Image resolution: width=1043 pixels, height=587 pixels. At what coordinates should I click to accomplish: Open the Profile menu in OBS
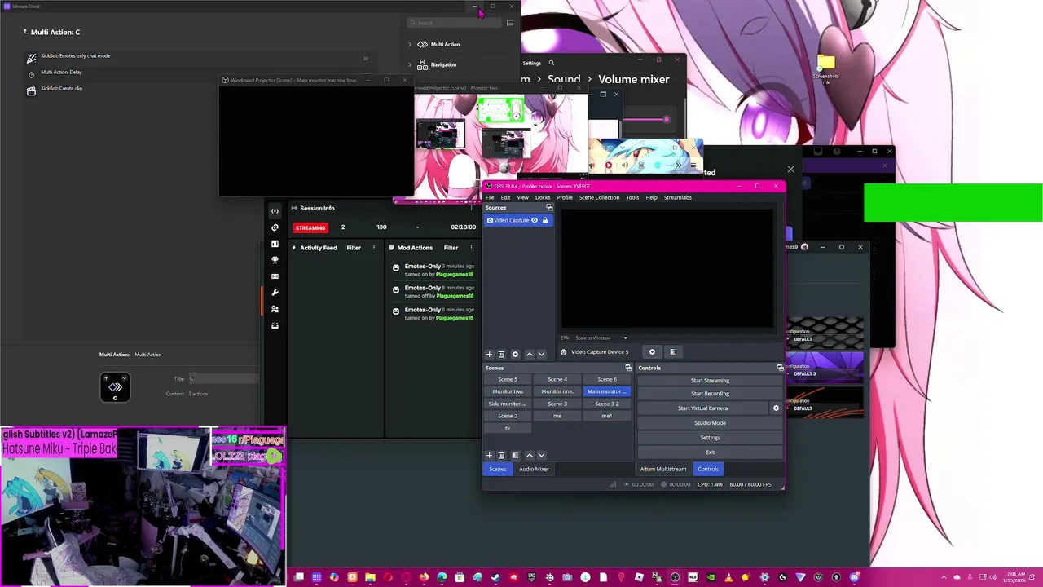565,197
